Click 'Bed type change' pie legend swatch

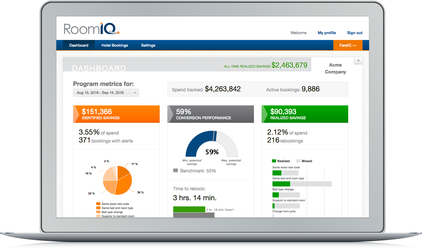pyautogui.click(x=98, y=212)
